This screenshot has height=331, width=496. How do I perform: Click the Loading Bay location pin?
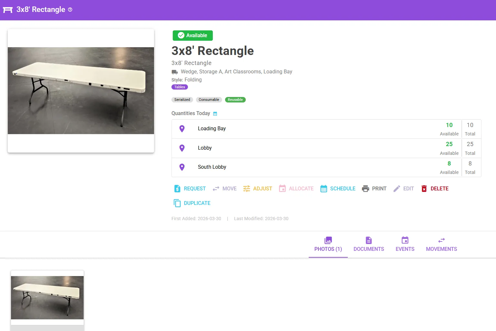point(182,129)
